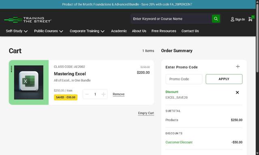The height and width of the screenshot is (155, 259).
Task: Click the All of Excel...in One Bundle text
Action: [72, 81]
